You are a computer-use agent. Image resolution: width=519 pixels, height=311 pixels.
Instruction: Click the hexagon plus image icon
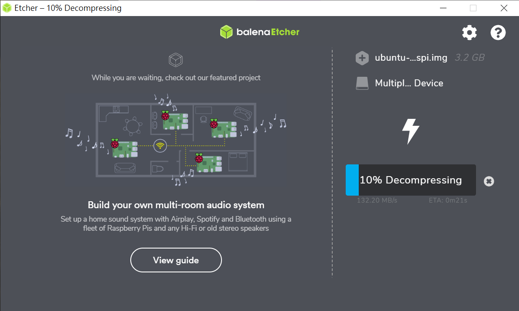tap(362, 58)
